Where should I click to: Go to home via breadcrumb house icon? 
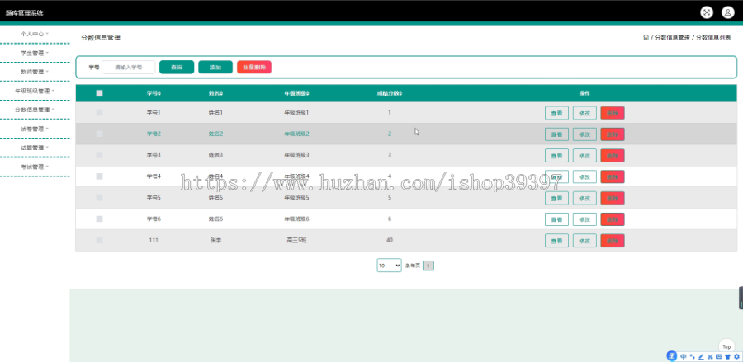(646, 37)
